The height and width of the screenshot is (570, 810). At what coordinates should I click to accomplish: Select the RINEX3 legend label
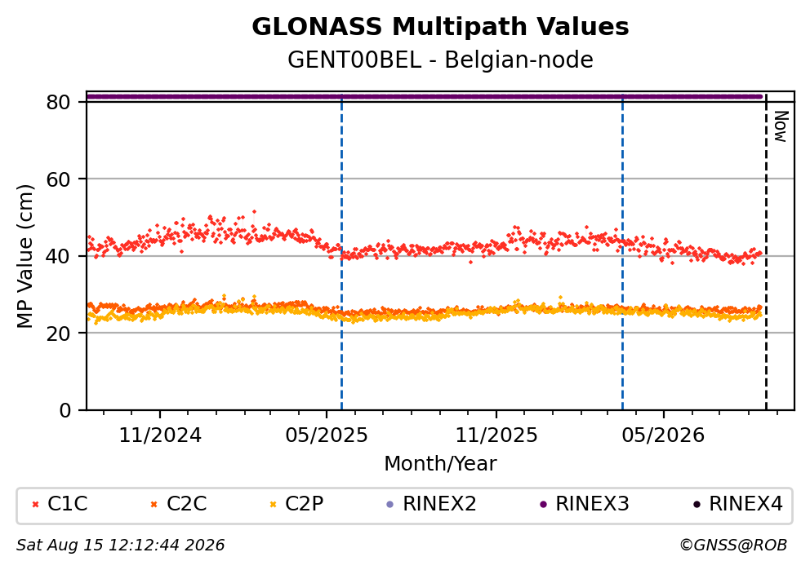point(592,504)
